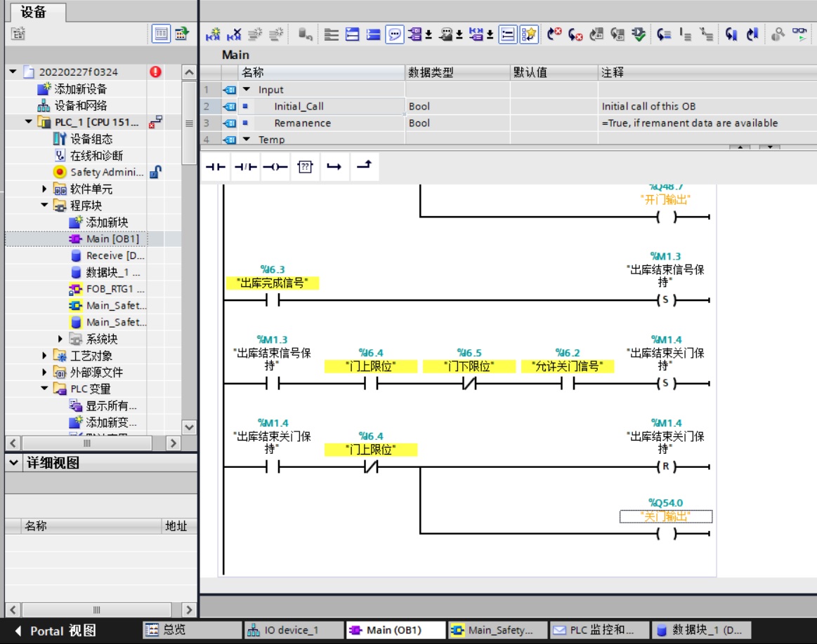The height and width of the screenshot is (644, 817).
Task: Open 添加新设备 in the project tree
Action: point(80,89)
